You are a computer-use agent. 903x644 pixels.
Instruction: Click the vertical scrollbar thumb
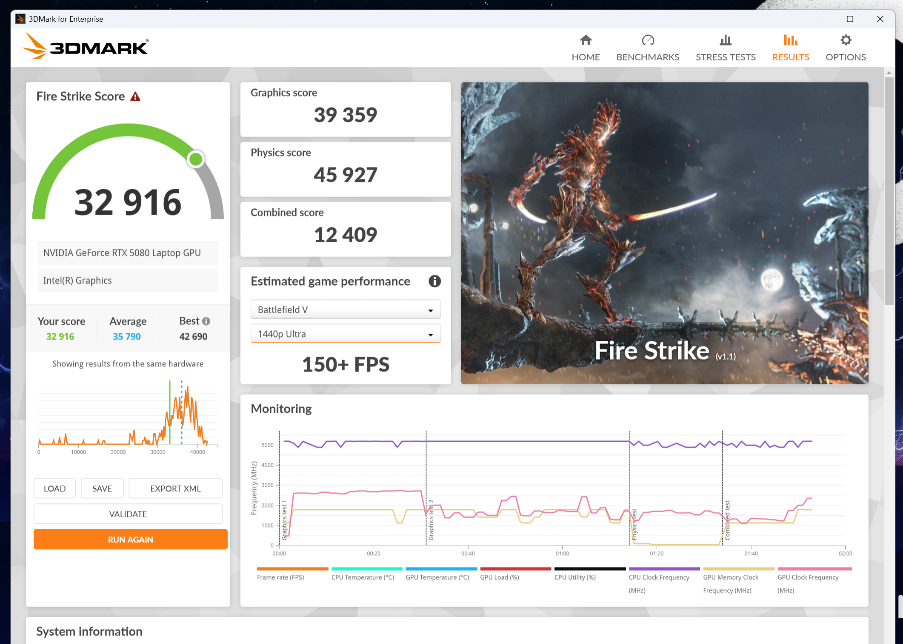click(889, 191)
